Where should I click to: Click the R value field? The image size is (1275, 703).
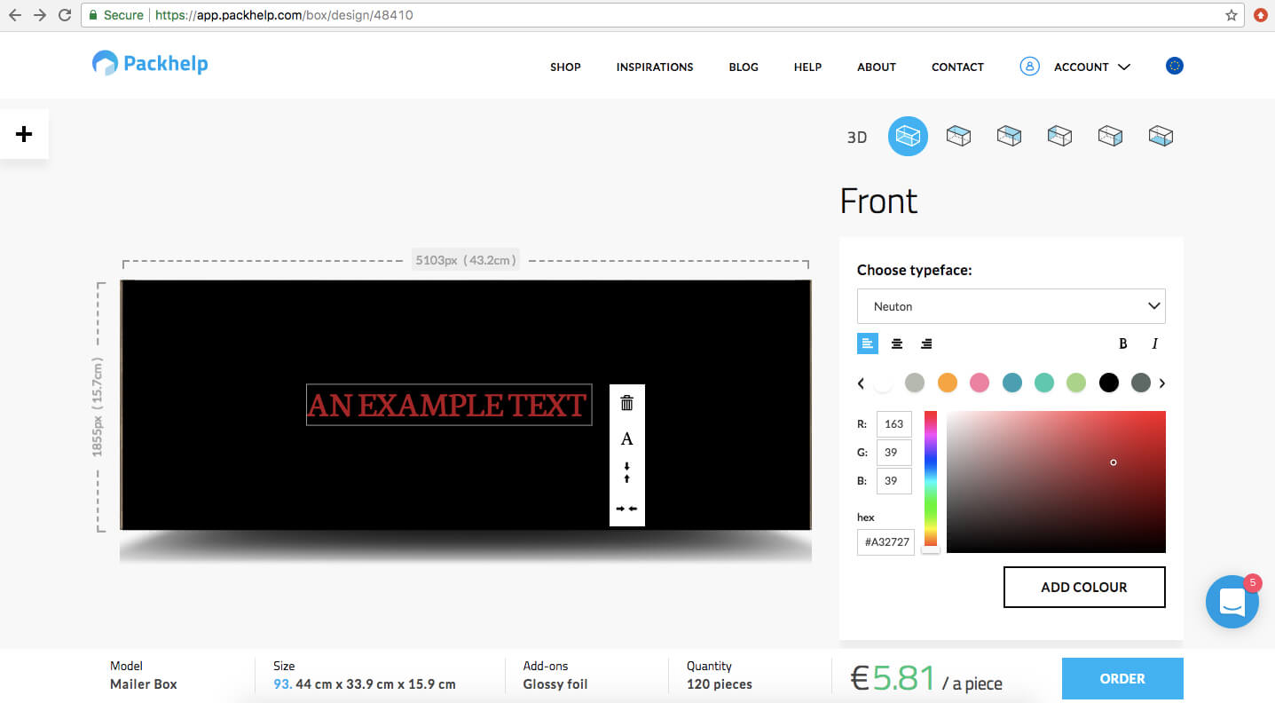893,424
